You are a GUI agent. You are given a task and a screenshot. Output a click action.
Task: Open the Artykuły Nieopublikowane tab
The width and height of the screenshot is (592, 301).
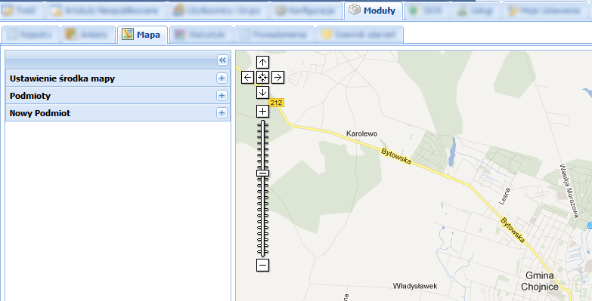click(x=105, y=11)
